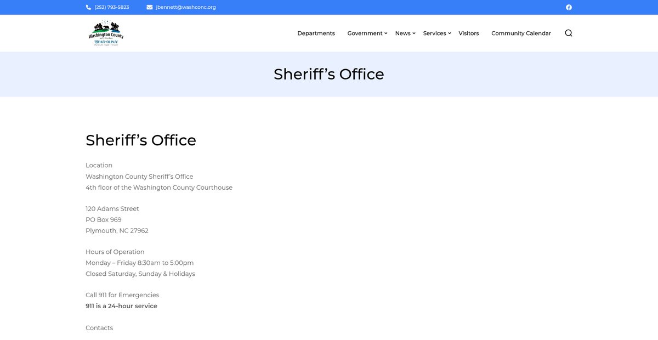Click the envelope email icon
The height and width of the screenshot is (340, 658).
click(150, 7)
